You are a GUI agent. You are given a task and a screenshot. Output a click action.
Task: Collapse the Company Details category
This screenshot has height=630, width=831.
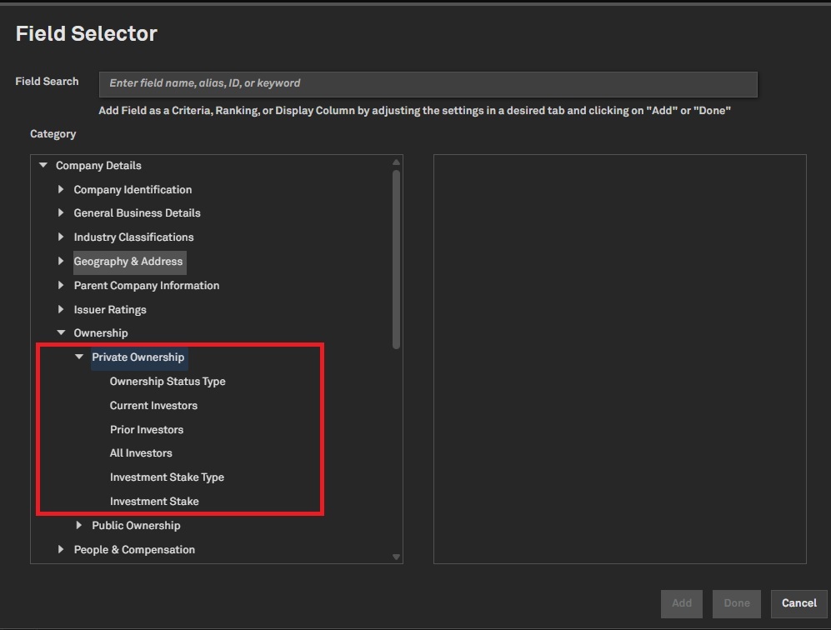click(x=43, y=166)
